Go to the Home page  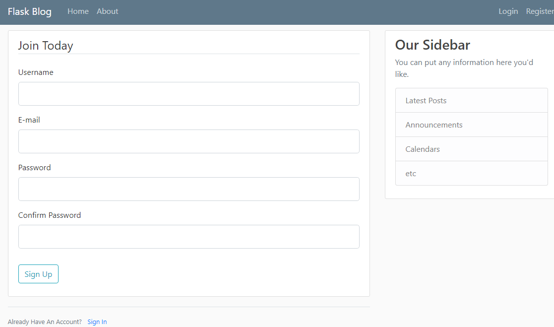click(x=78, y=11)
